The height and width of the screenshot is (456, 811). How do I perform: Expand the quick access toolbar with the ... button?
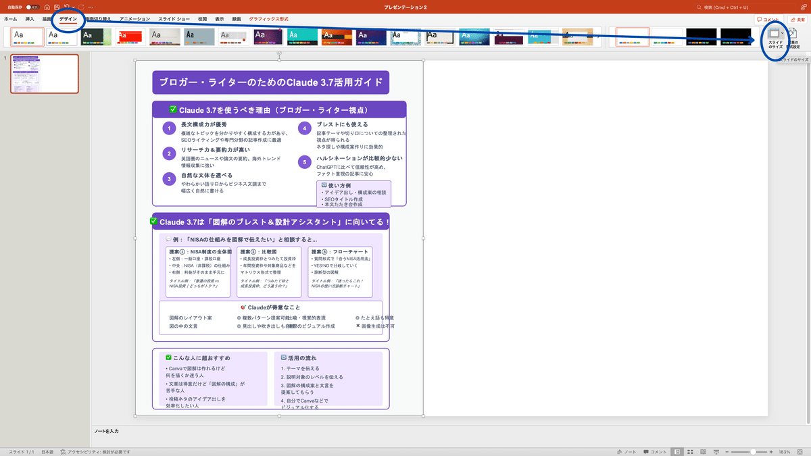(x=90, y=7)
